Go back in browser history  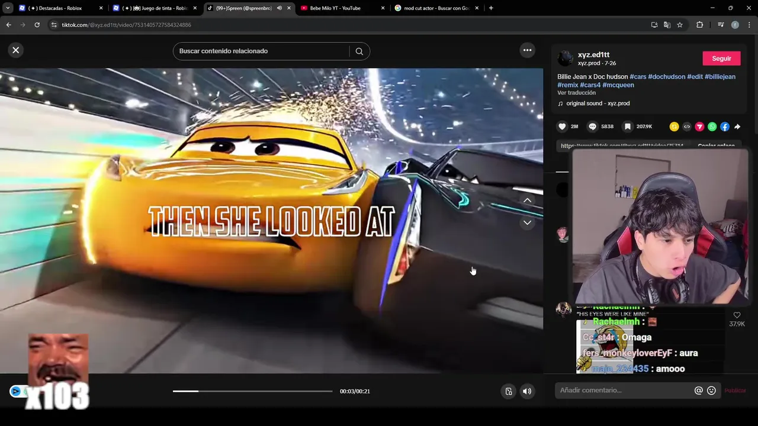coord(8,25)
